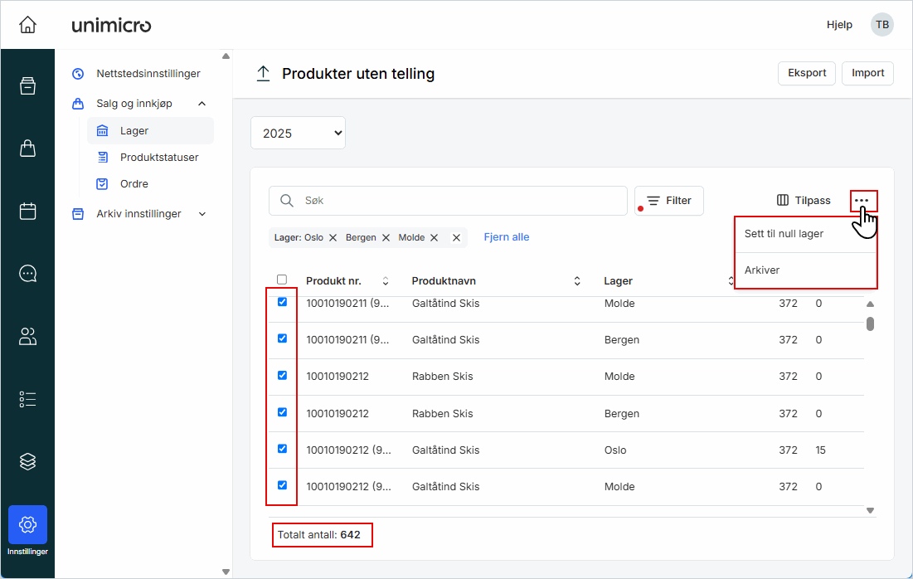The width and height of the screenshot is (913, 579).
Task: Open the three-dots more actions menu
Action: [x=862, y=201]
